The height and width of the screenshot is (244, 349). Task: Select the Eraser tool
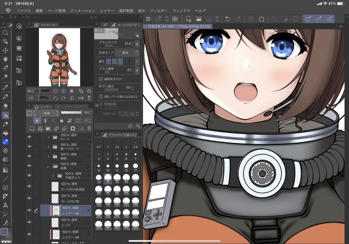pyautogui.click(x=5, y=106)
